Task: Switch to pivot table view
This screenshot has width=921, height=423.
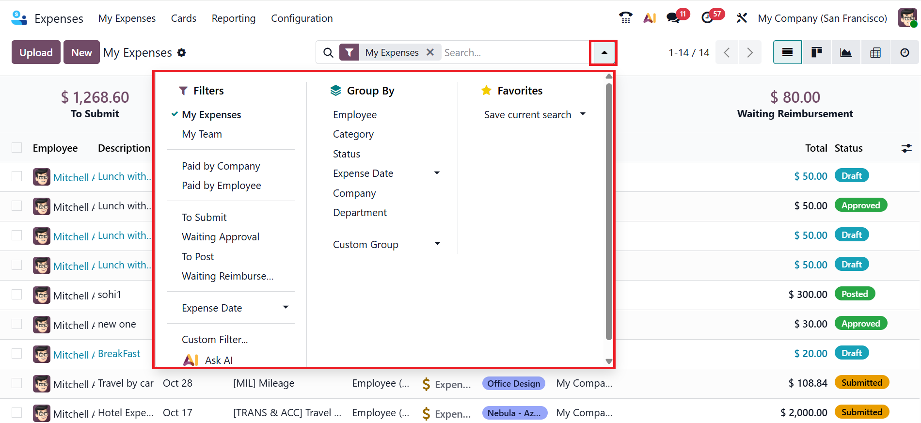Action: 875,52
